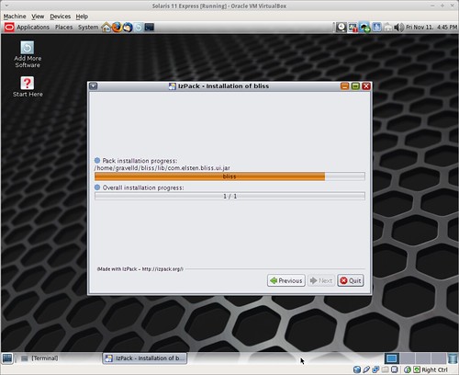Image resolution: width=459 pixels, height=375 pixels.
Task: Launch Thunderbird mail from the top panel
Action: coord(128,28)
